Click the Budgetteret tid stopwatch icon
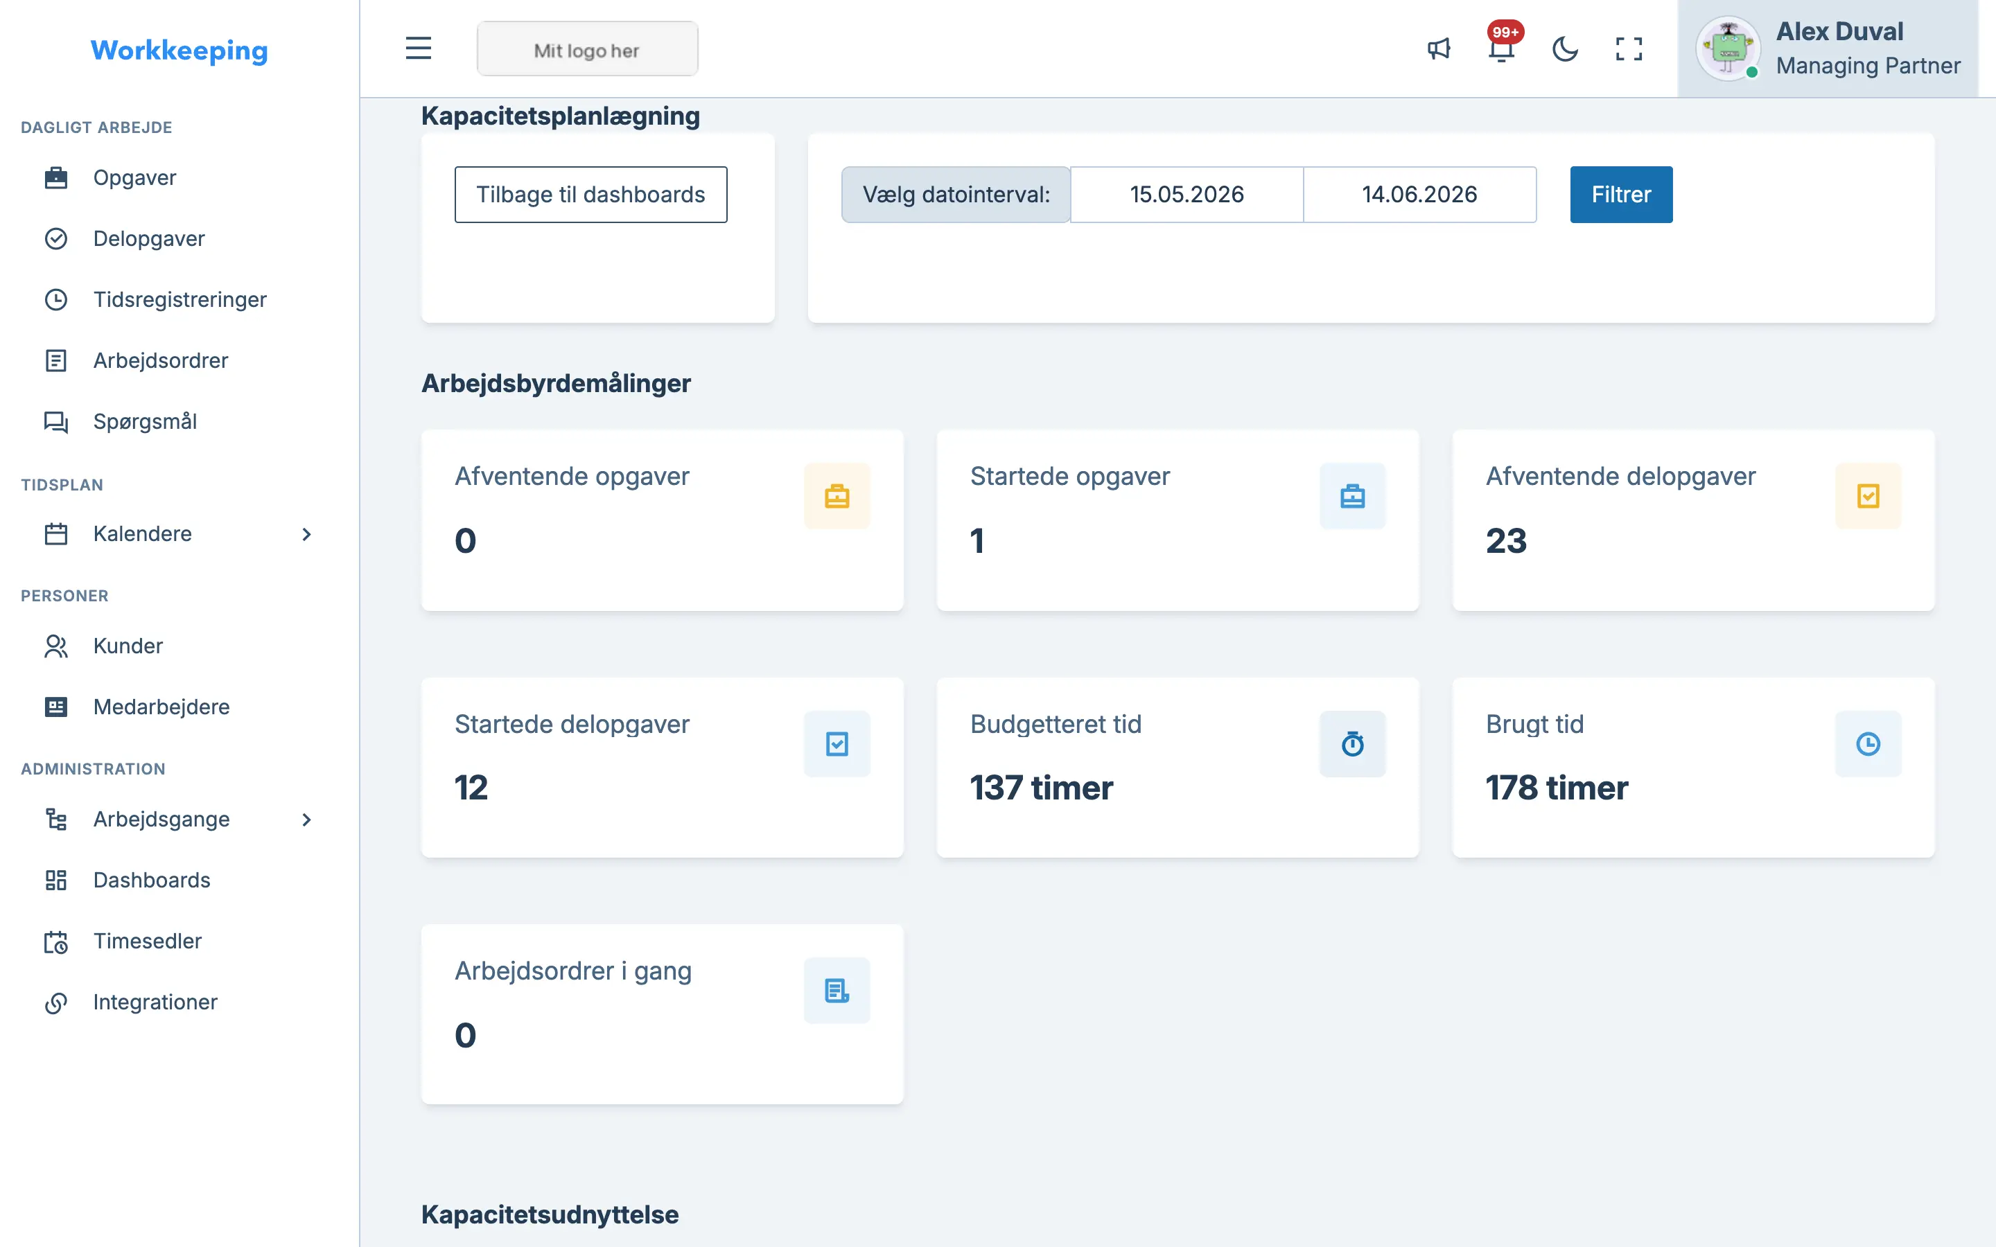 [1353, 744]
